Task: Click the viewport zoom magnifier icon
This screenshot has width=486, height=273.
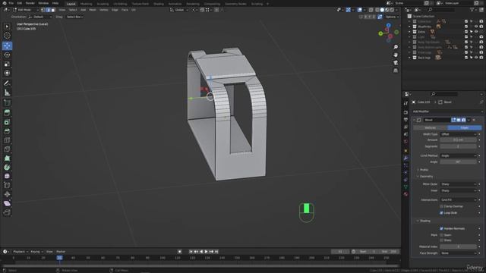Action: tap(396, 47)
